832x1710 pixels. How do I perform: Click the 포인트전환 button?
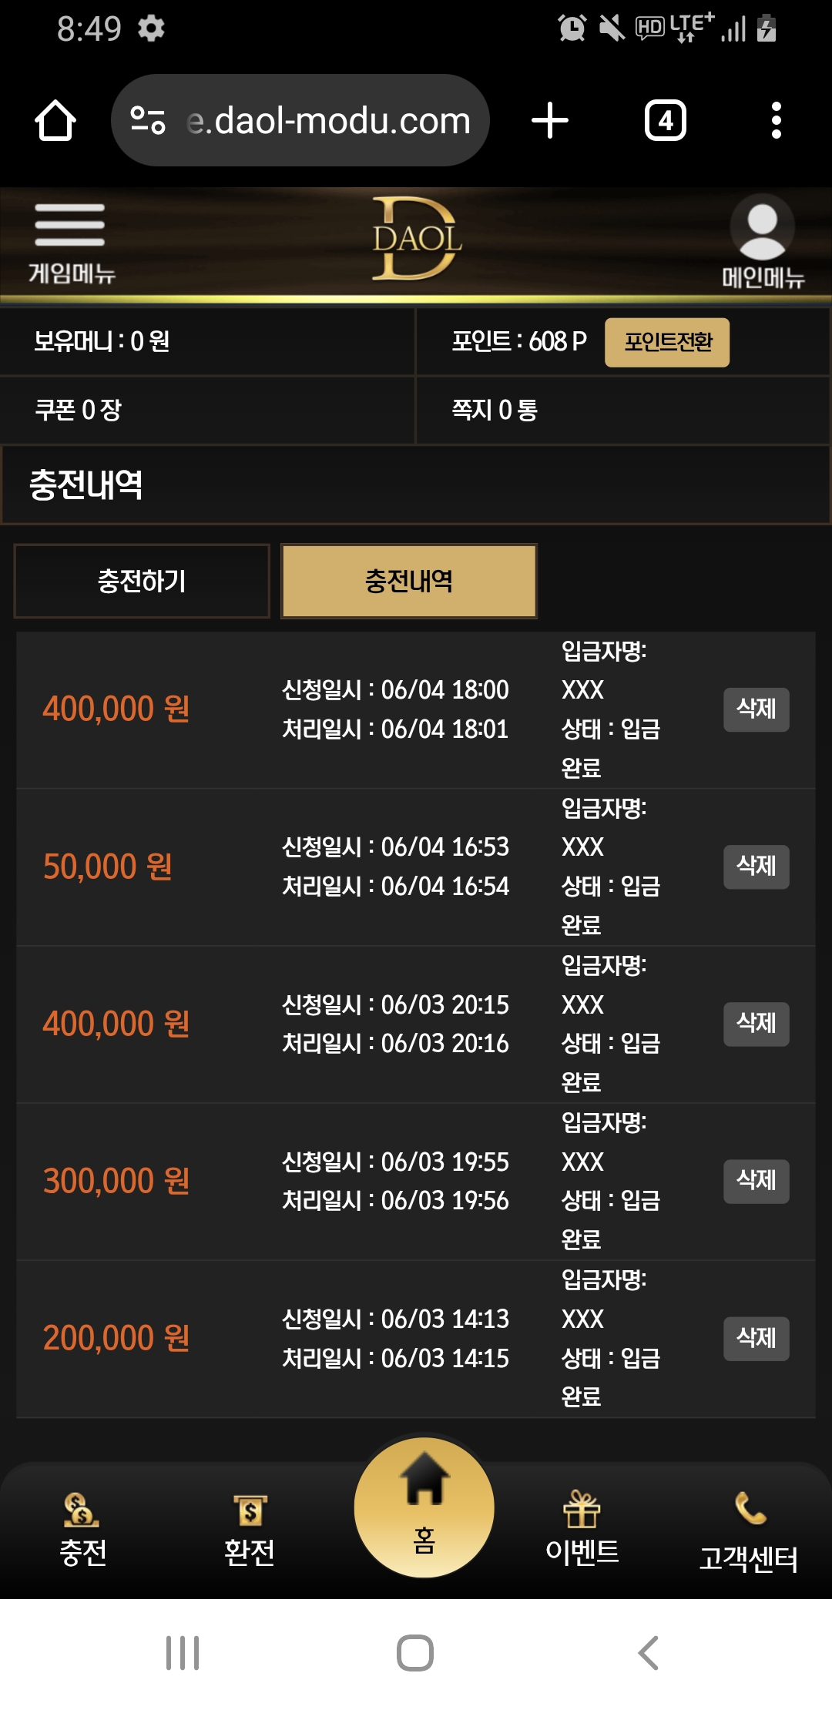click(667, 342)
